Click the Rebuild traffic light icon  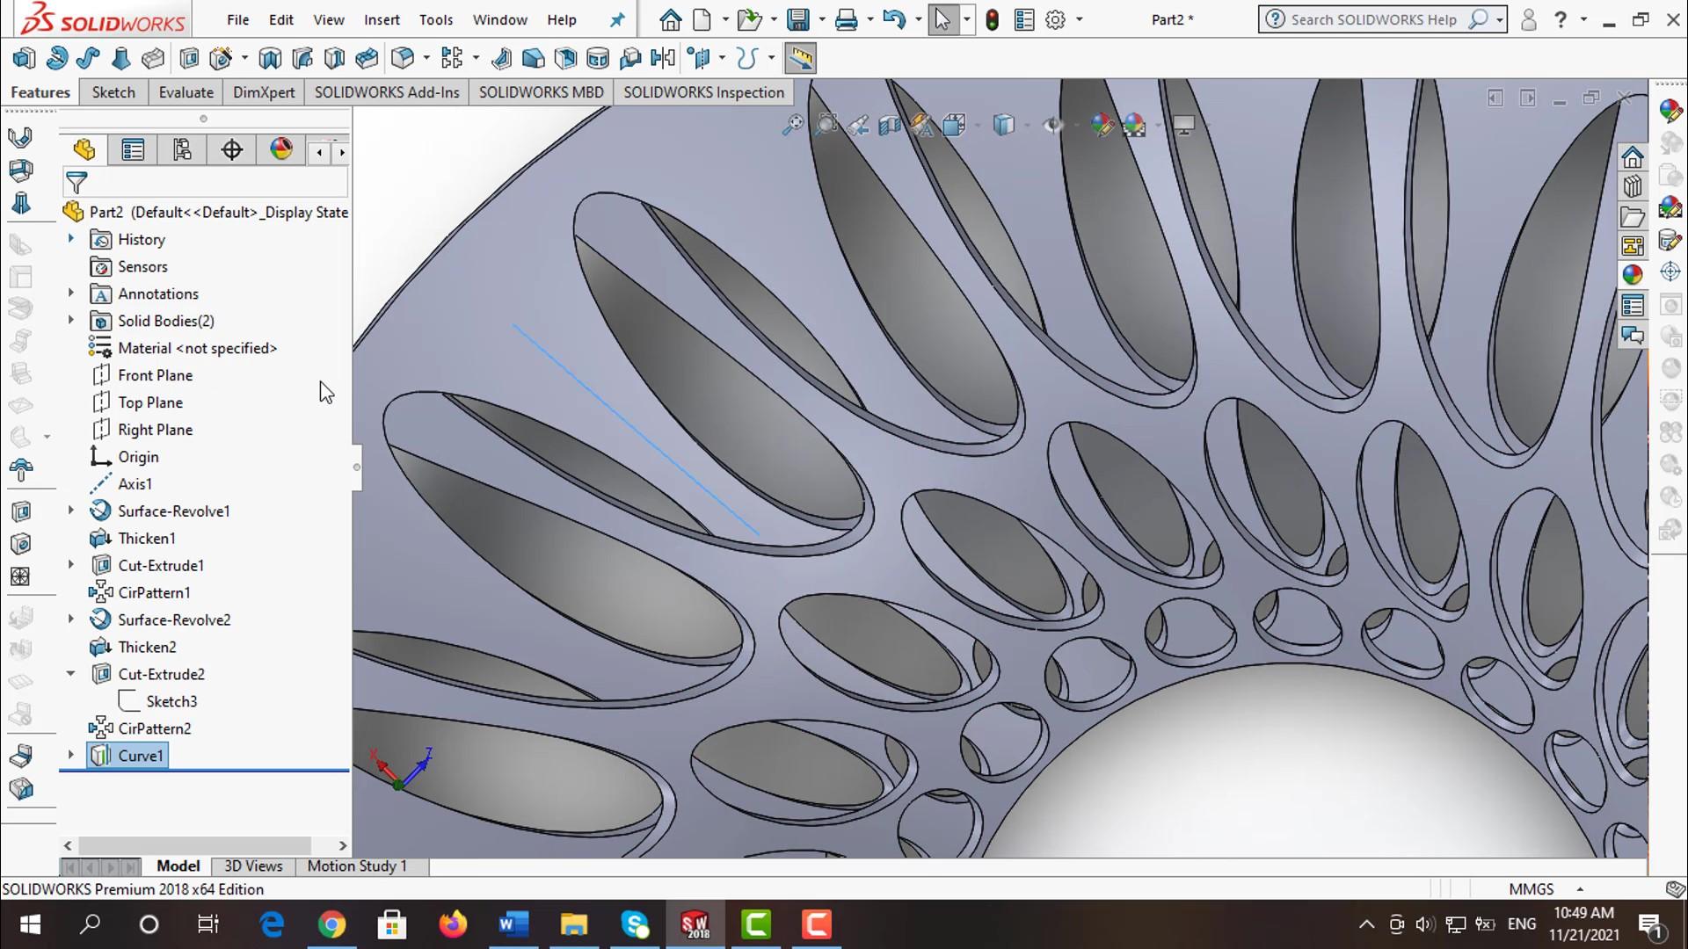pyautogui.click(x=993, y=19)
